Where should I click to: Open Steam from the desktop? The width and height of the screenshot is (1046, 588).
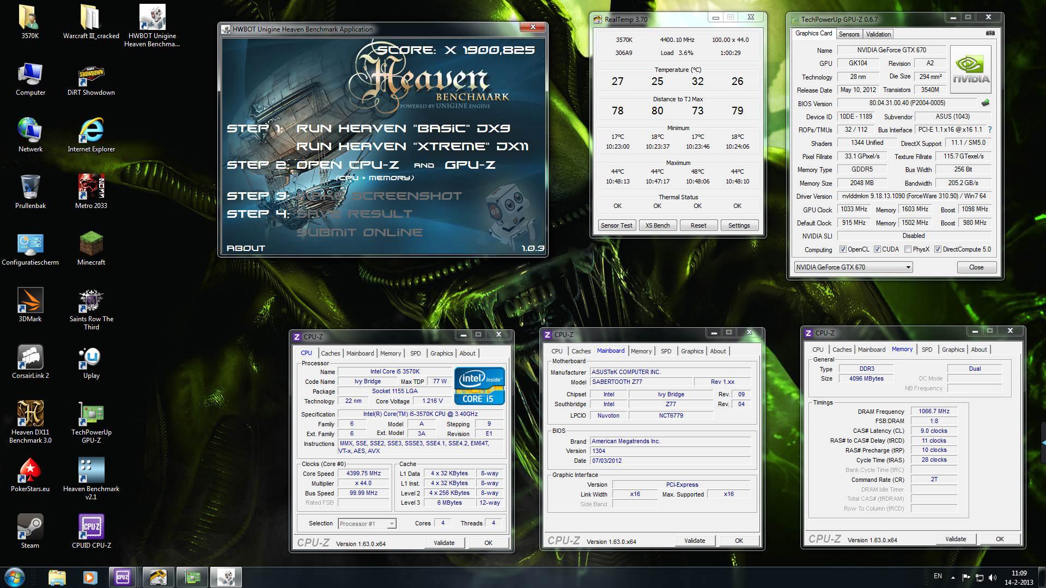pos(30,532)
